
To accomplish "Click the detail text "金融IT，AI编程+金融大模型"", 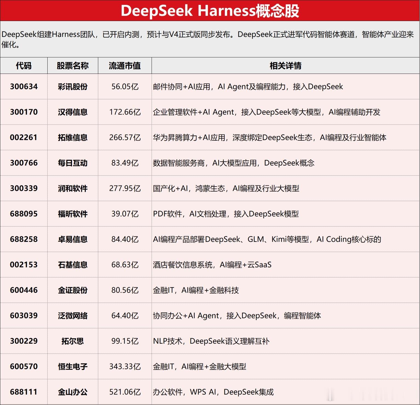I will pos(200,366).
